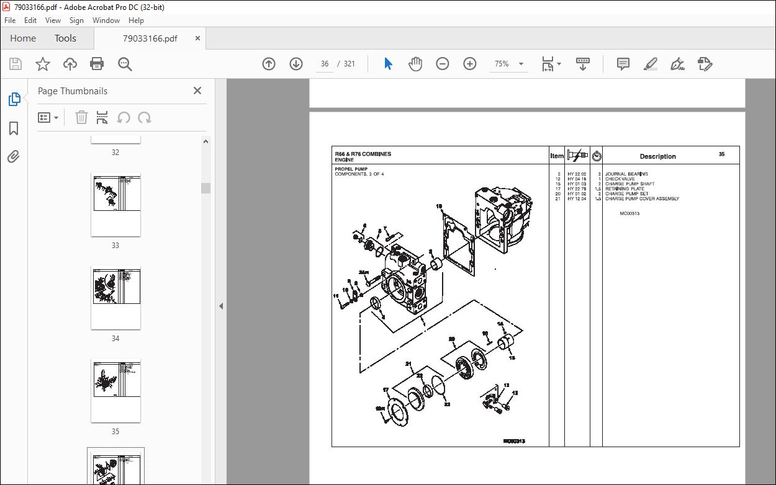Open the Find text magnifier tool
The width and height of the screenshot is (776, 485).
click(x=125, y=64)
